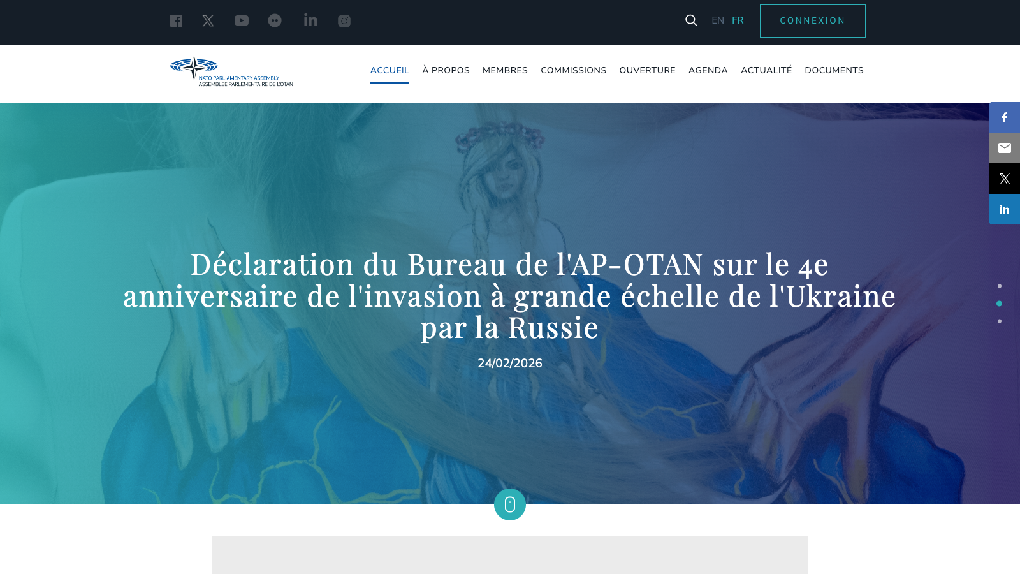Open the Déclaration du Bureau headline link

509,296
